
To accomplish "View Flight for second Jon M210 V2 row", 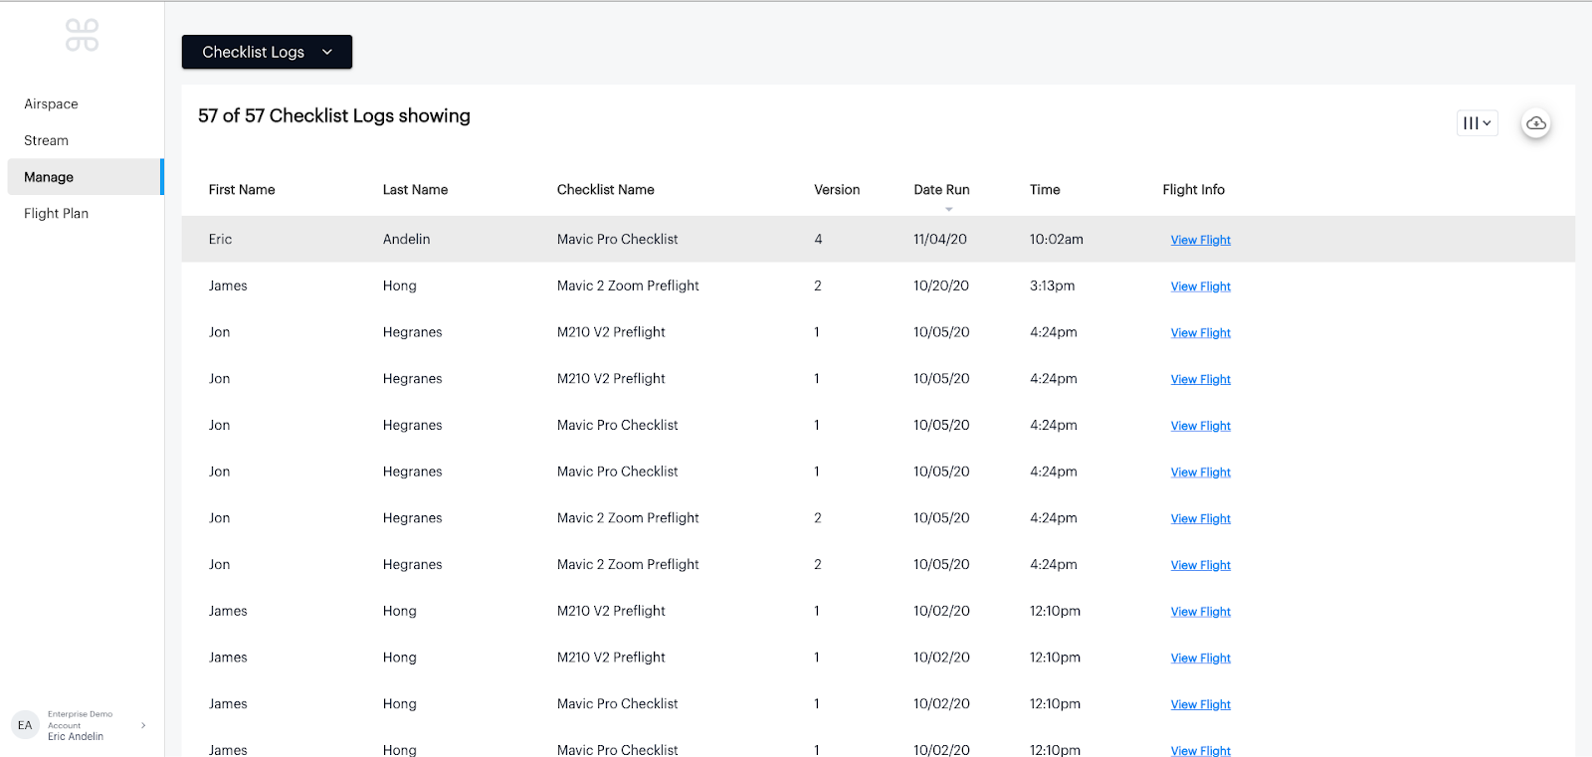I will tap(1201, 379).
